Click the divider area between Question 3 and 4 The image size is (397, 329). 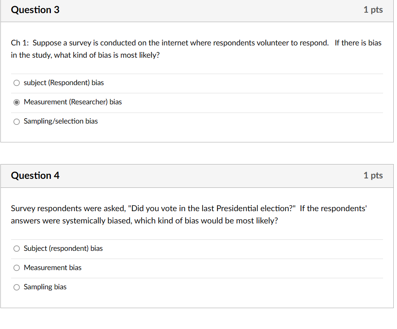198,153
